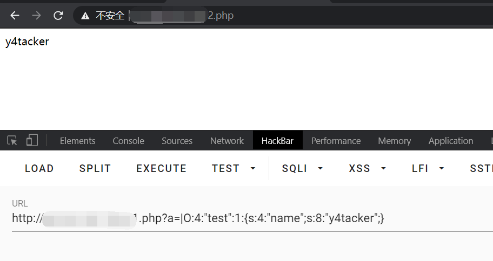Image resolution: width=493 pixels, height=261 pixels.
Task: Open the Sources tab
Action: [177, 141]
